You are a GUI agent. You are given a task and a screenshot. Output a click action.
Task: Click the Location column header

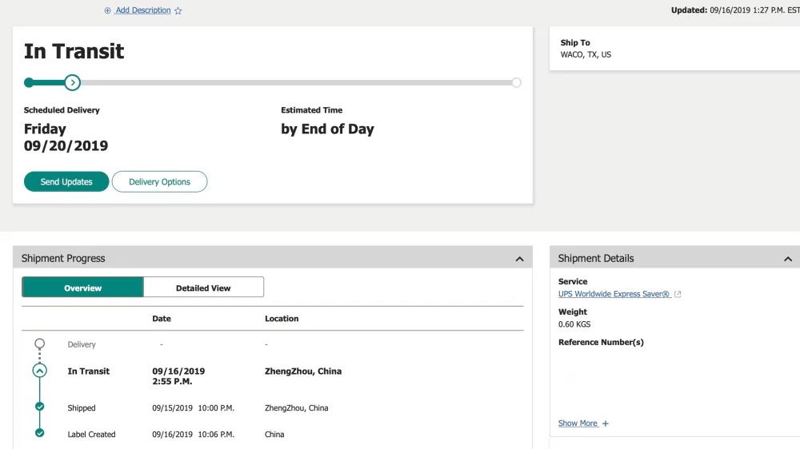[x=282, y=319]
